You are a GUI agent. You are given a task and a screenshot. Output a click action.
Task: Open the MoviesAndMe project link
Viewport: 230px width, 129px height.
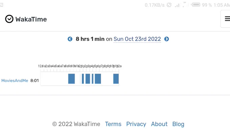pos(15,80)
